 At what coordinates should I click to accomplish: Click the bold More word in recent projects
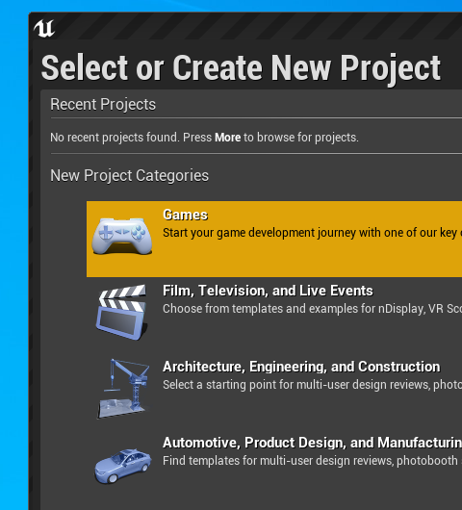click(x=228, y=138)
